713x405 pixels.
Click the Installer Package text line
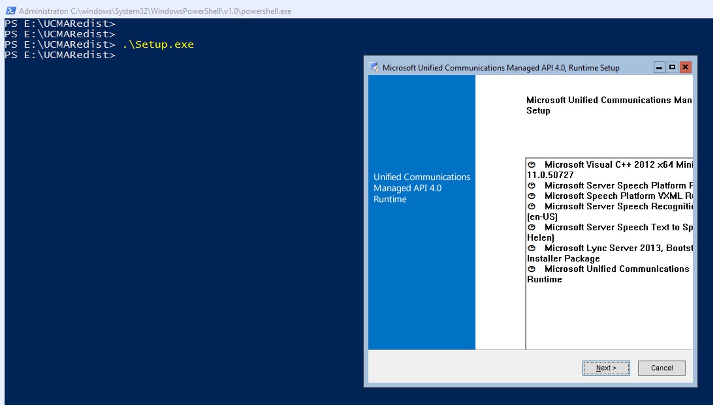pos(563,259)
